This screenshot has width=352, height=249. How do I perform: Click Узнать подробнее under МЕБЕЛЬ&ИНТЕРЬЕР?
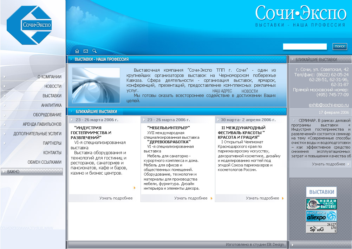tap(191, 198)
